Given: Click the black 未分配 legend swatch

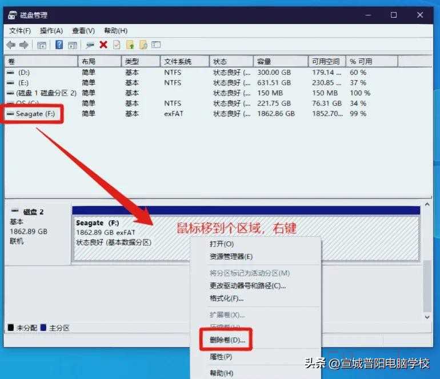Looking at the screenshot, I should [11, 328].
